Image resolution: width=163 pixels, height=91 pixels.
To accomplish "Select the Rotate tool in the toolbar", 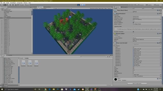I will tap(7, 5).
